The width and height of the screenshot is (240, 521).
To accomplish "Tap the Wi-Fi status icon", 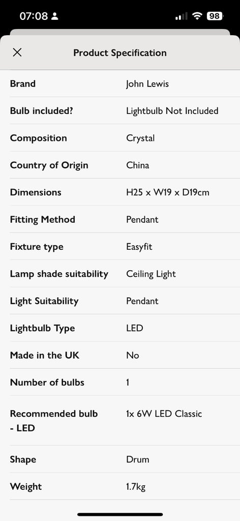I will [198, 16].
